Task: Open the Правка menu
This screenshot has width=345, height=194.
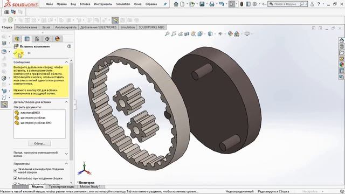Action: point(61,4)
